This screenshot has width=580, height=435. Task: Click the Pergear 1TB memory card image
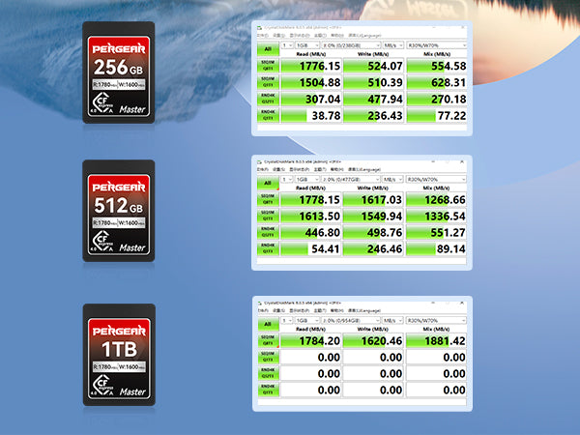(119, 351)
